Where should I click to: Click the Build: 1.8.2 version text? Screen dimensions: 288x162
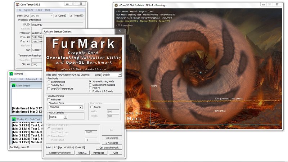pos(65,148)
